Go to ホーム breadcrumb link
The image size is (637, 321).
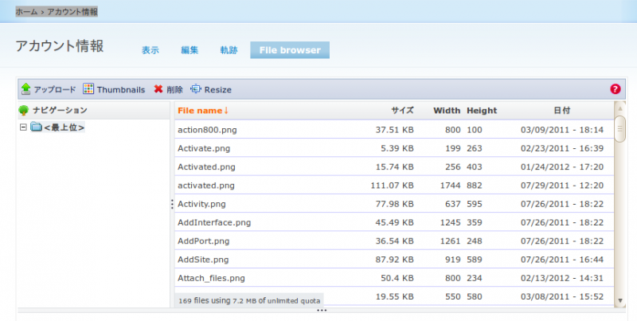[x=26, y=12]
